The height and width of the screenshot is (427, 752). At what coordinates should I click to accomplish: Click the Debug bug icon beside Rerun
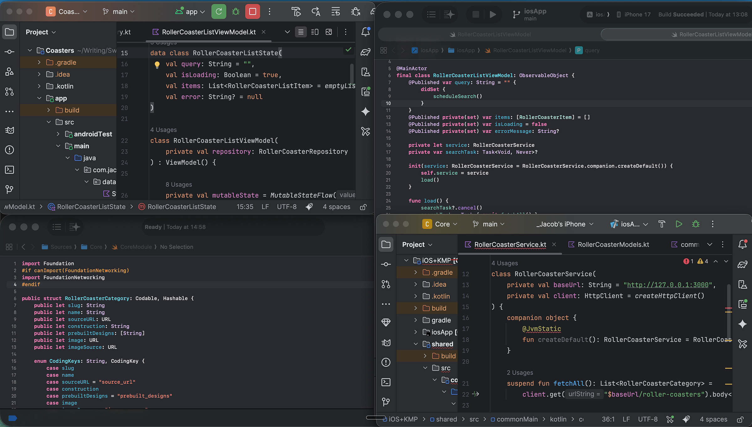coord(236,12)
